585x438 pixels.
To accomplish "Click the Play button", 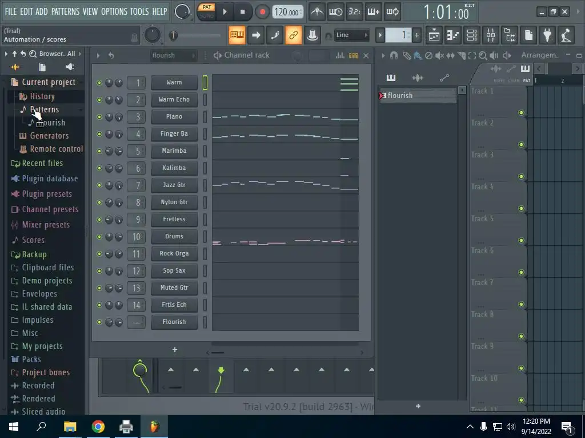I will [x=225, y=12].
